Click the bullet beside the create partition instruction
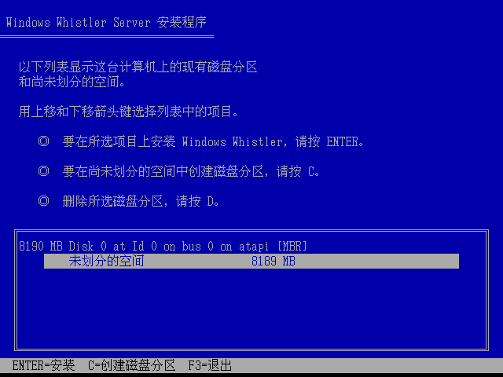 pyautogui.click(x=44, y=171)
